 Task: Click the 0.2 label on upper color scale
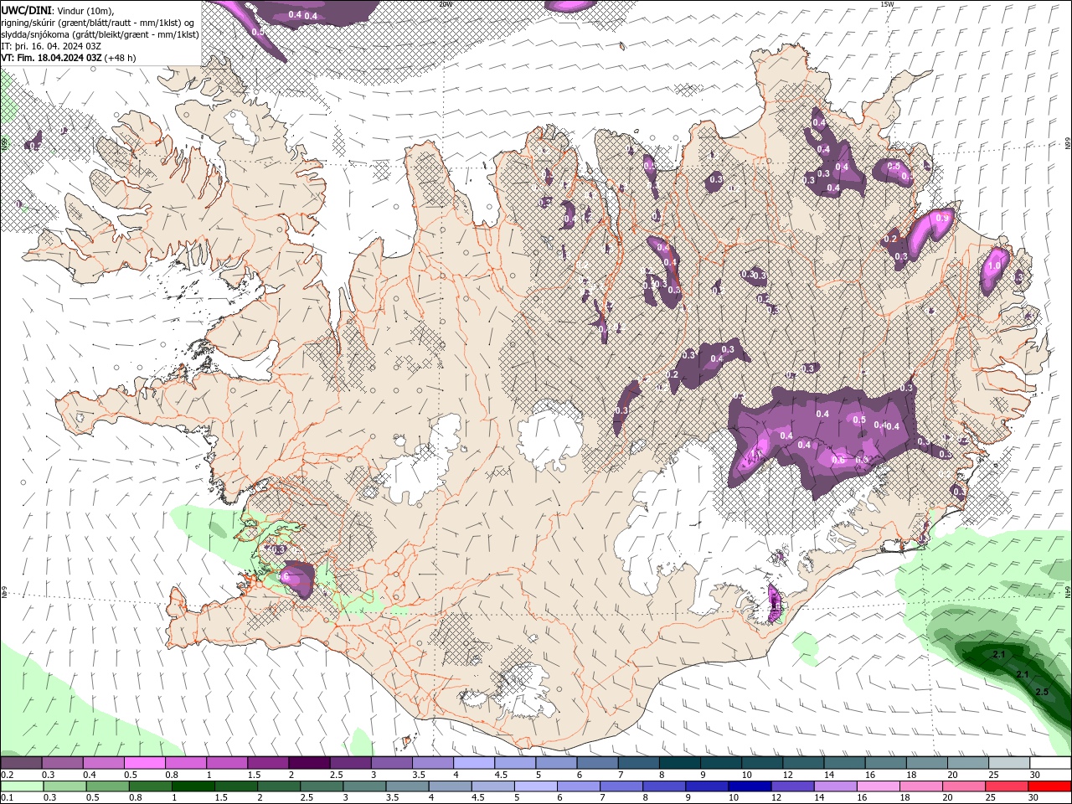tap(8, 774)
